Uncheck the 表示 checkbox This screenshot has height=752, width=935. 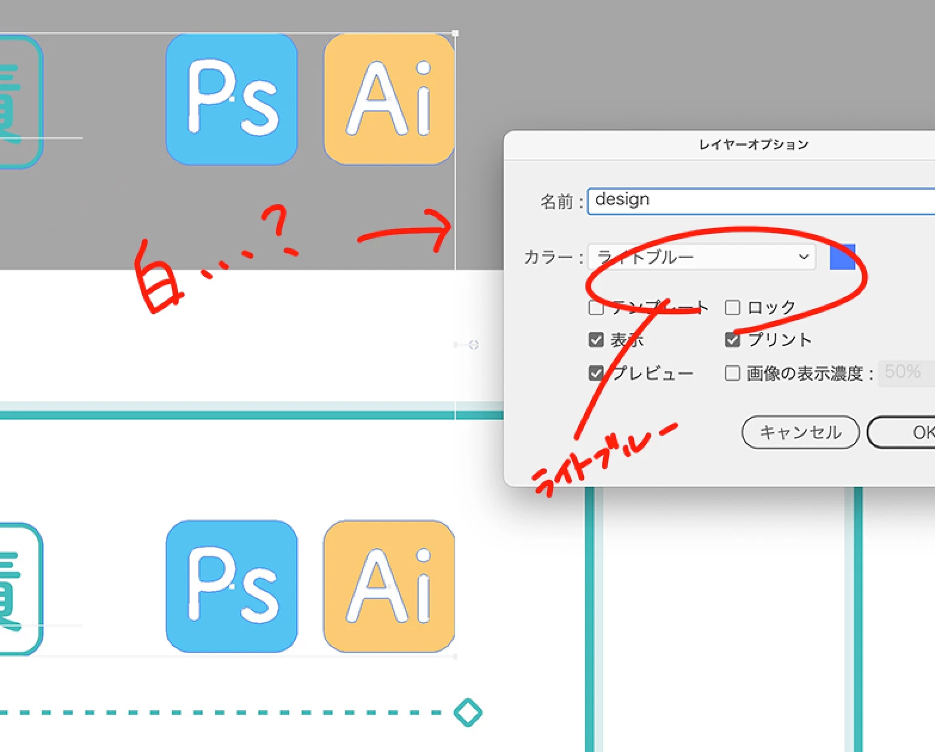[x=596, y=340]
